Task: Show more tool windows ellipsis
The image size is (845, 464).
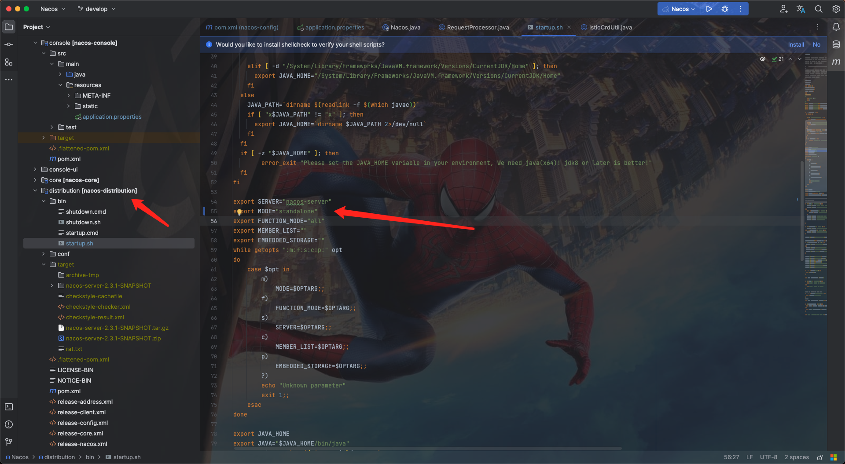Action: click(9, 80)
